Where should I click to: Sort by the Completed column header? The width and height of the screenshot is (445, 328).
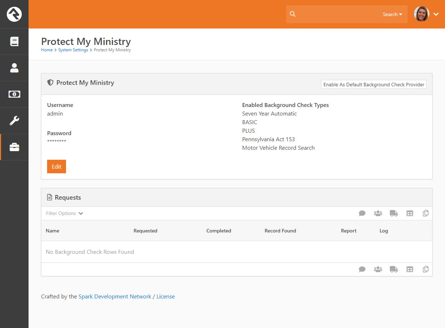(219, 231)
